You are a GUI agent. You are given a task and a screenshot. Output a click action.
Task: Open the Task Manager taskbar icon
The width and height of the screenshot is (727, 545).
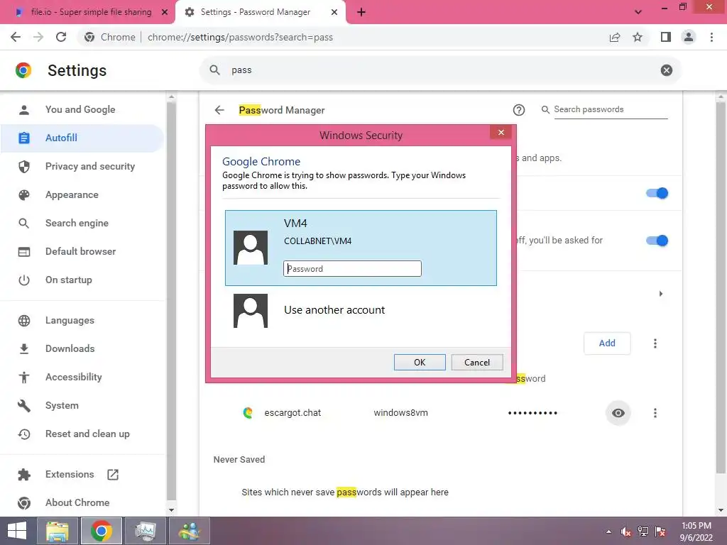(145, 531)
